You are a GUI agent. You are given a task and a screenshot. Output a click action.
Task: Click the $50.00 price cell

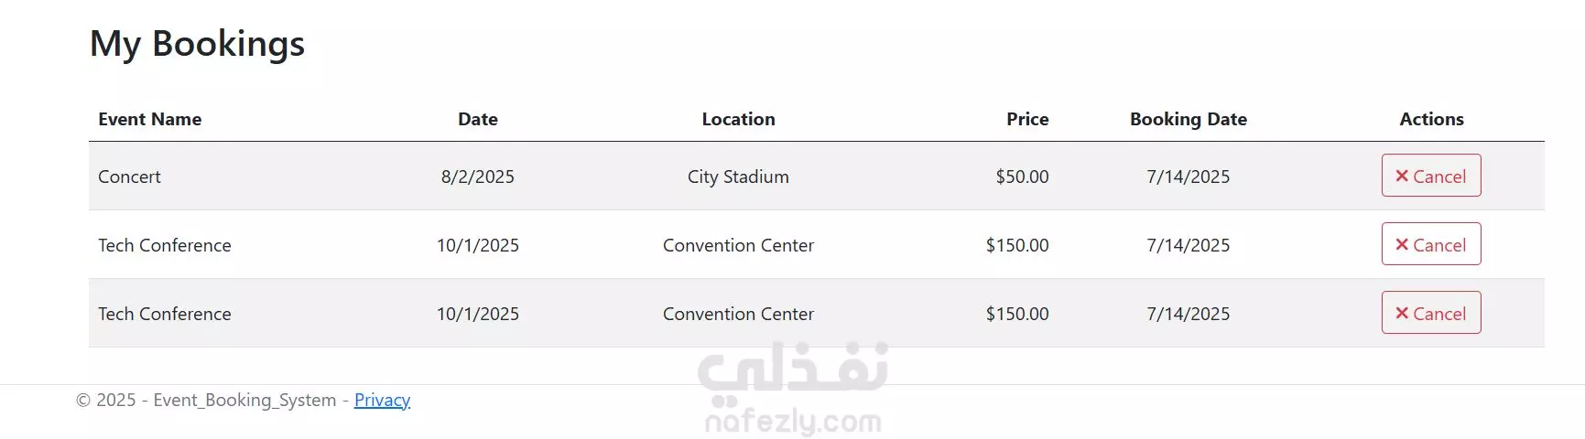(1022, 177)
